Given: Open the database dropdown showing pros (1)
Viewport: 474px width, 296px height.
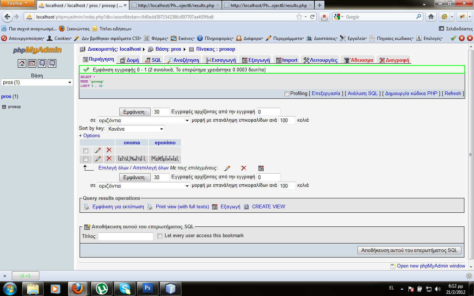Looking at the screenshot, I should [37, 83].
